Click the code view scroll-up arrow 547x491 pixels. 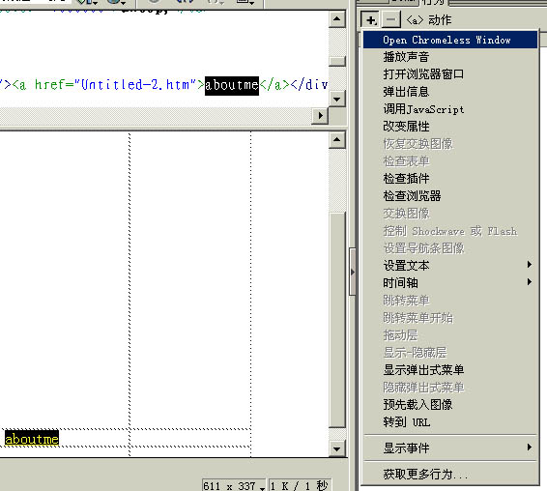pyautogui.click(x=337, y=18)
